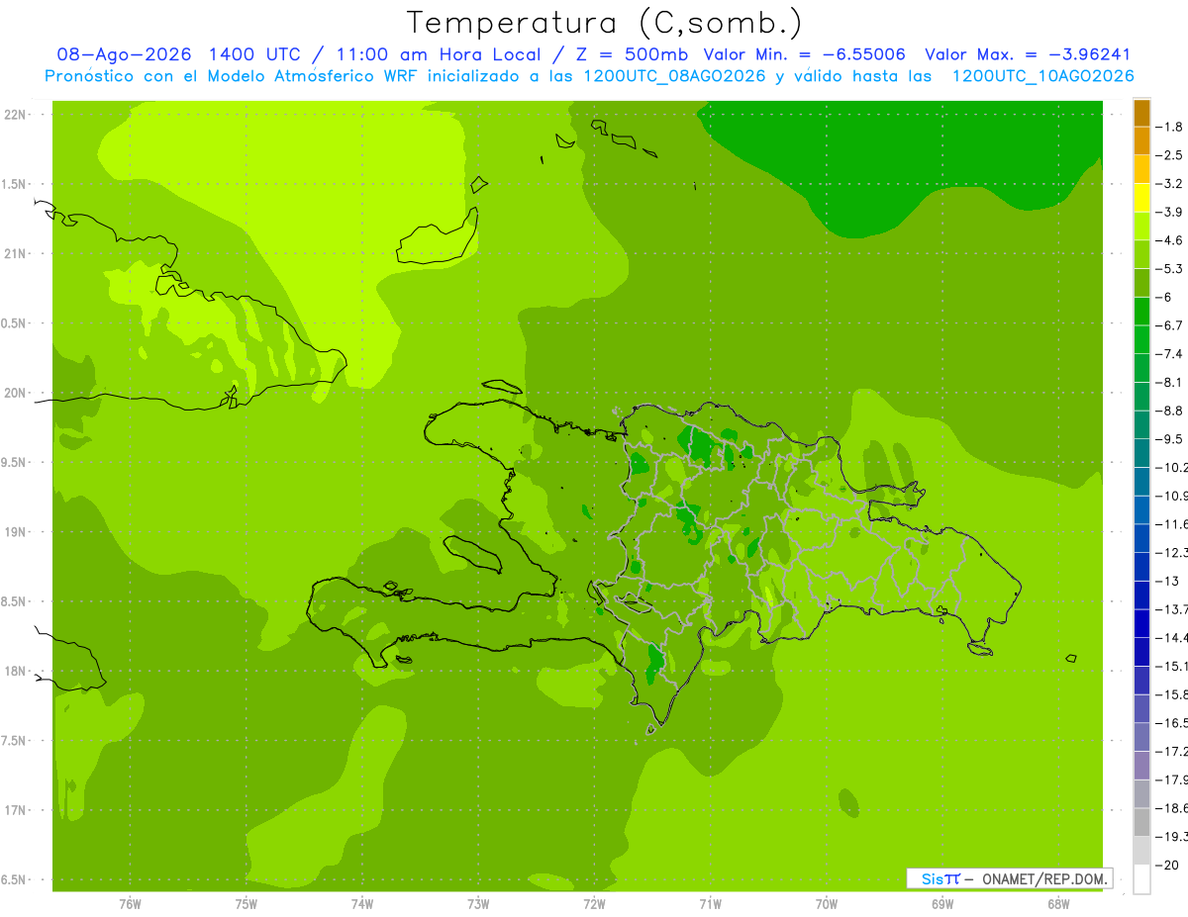Image resolution: width=1188 pixels, height=917 pixels.
Task: Click the 73W longitude axis label
Action: (478, 903)
